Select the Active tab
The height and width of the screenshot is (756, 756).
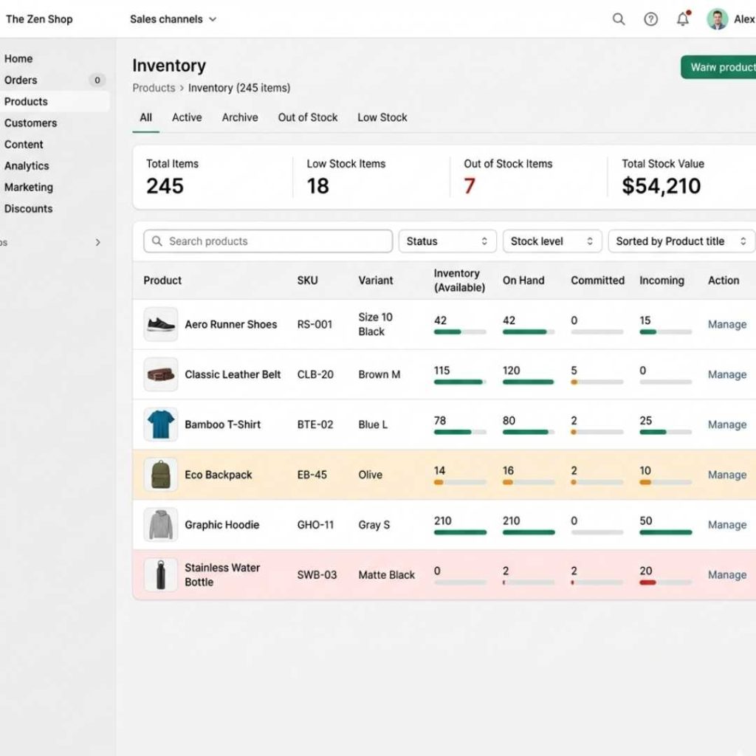(187, 117)
